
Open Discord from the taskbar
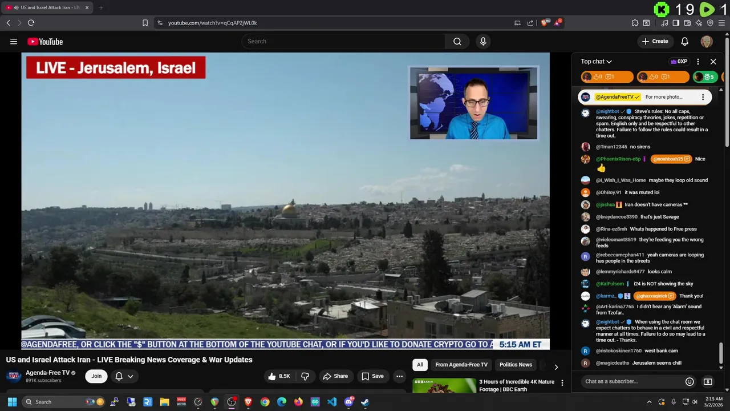click(x=348, y=402)
